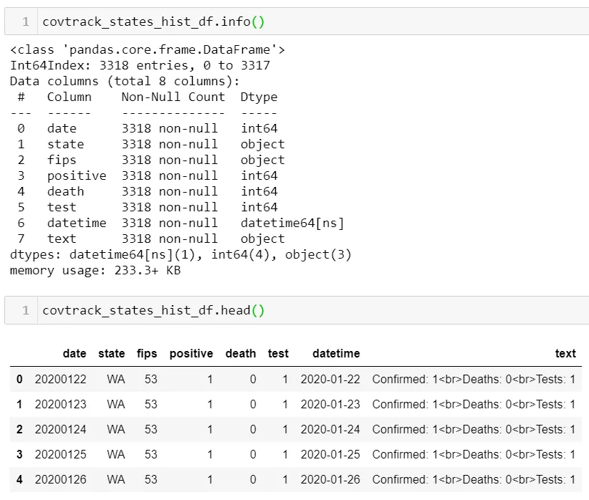Viewport: 589px width, 500px height.
Task: Select the 'fips' table column header
Action: [147, 353]
